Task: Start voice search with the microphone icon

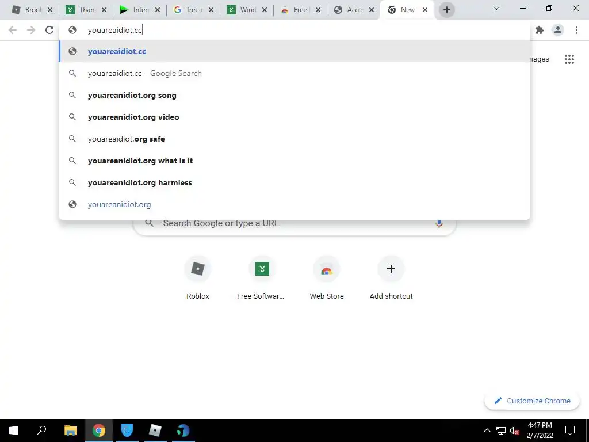Action: 439,224
